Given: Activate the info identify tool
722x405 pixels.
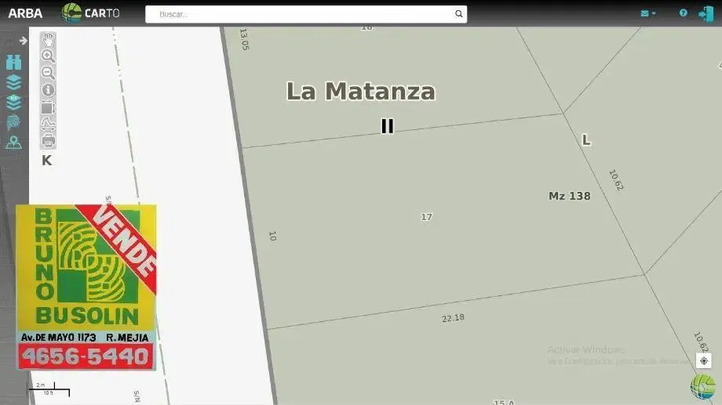Looking at the screenshot, I should coord(48,89).
